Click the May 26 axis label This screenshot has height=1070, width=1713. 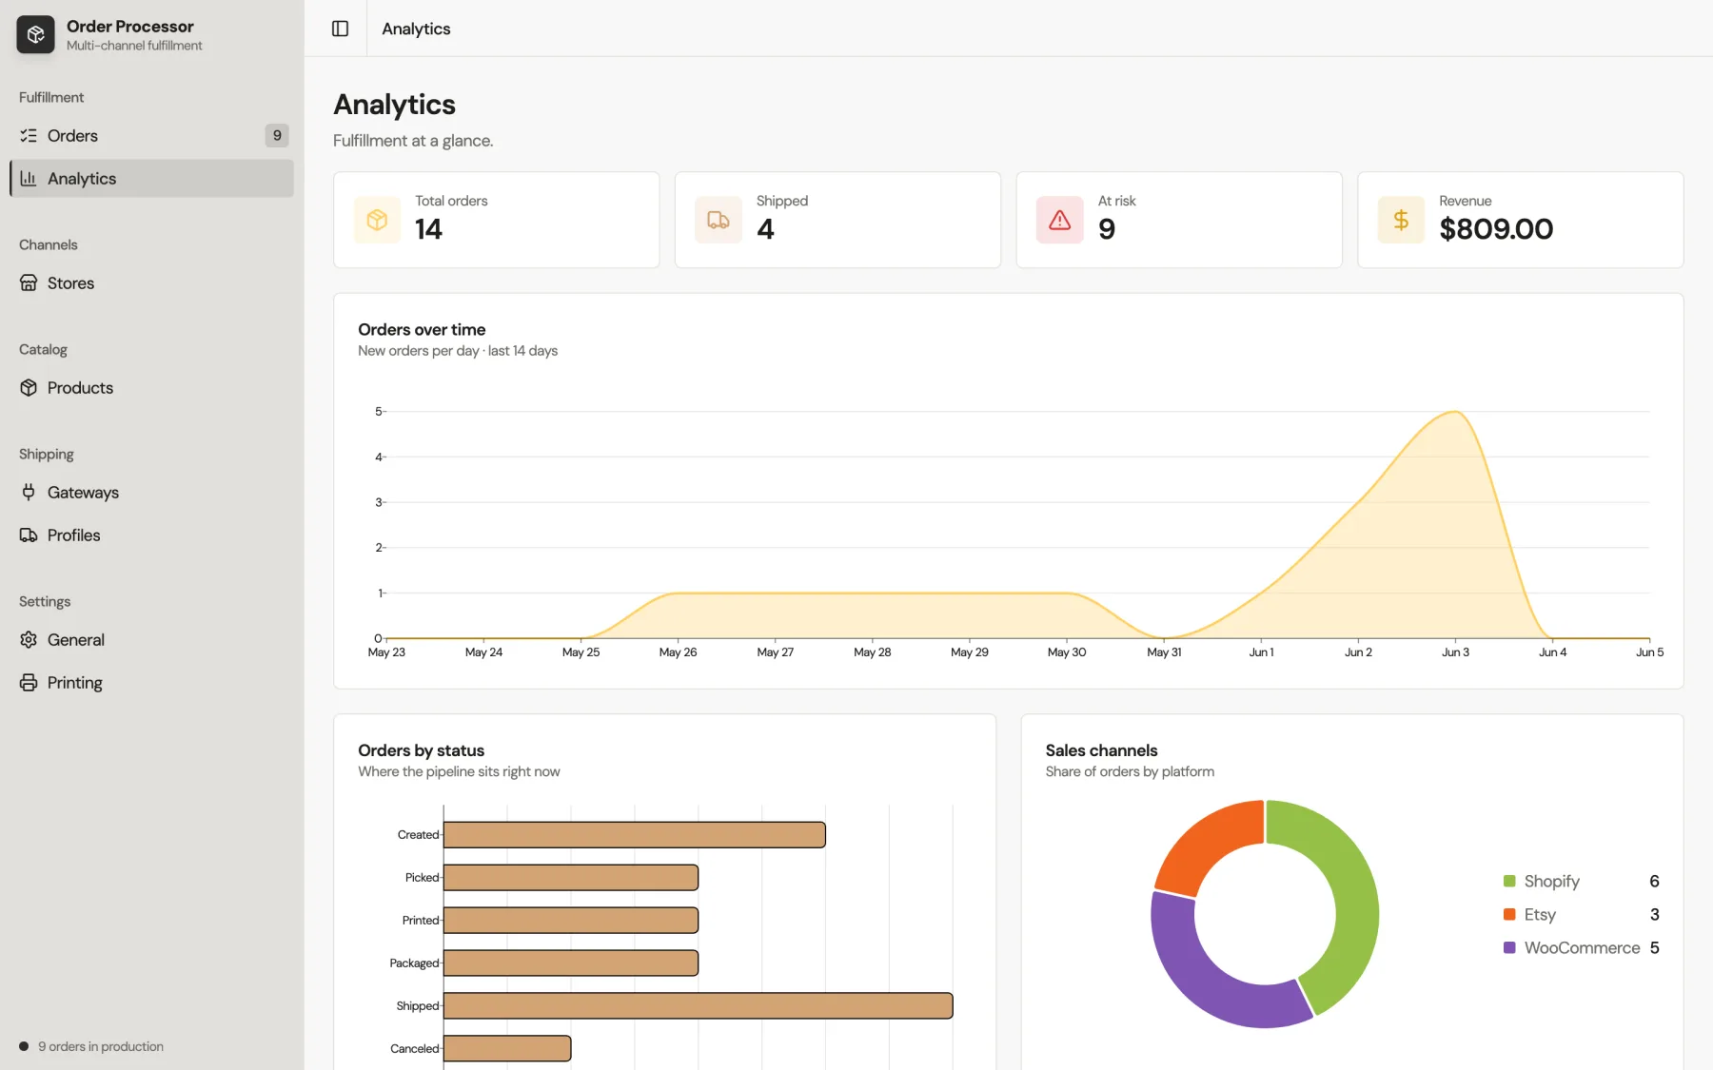tap(678, 652)
